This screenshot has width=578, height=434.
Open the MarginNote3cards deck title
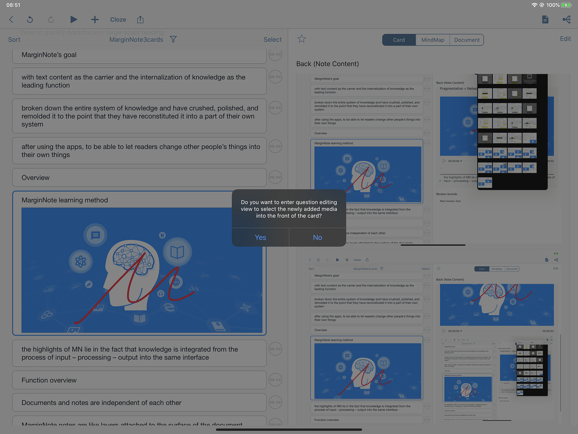[136, 39]
